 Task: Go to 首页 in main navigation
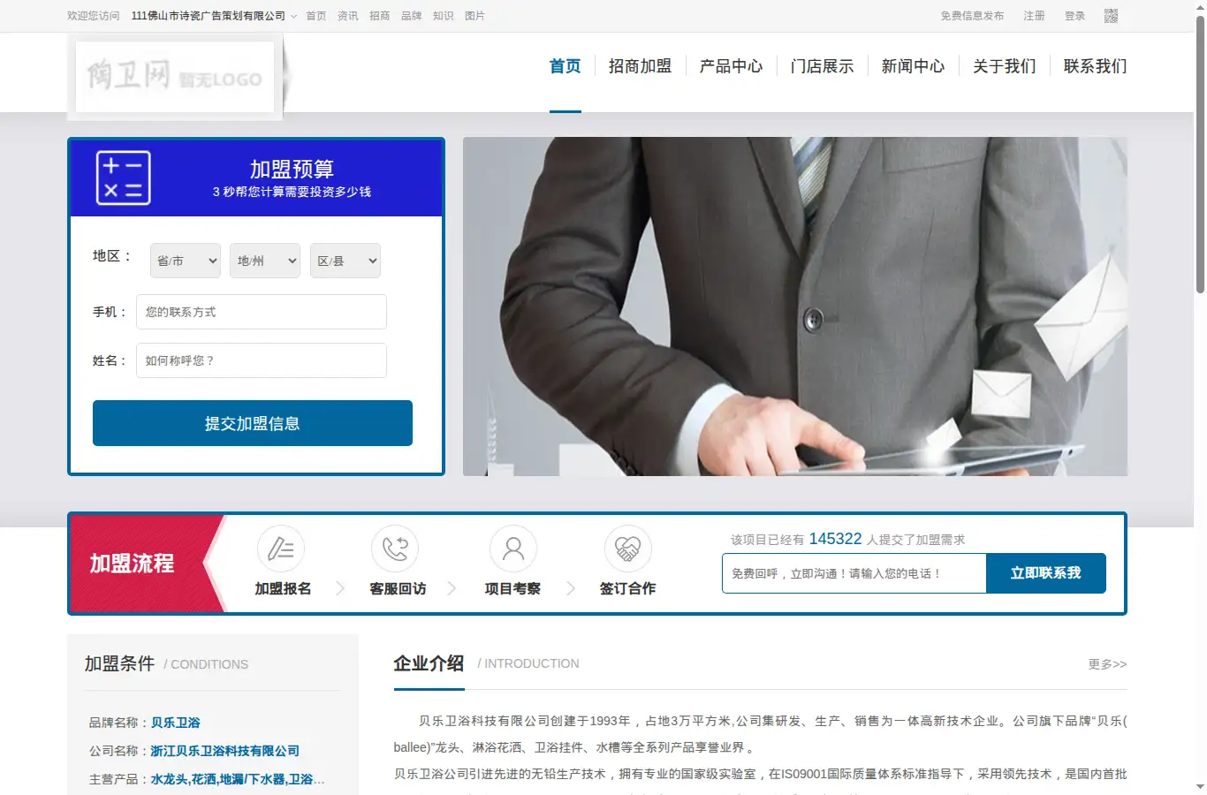(565, 66)
